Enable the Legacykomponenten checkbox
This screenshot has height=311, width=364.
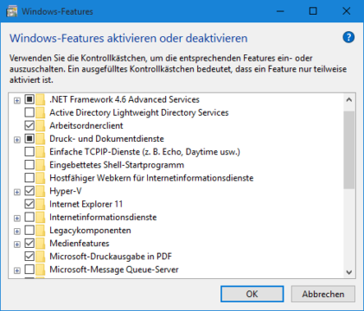coord(29,230)
